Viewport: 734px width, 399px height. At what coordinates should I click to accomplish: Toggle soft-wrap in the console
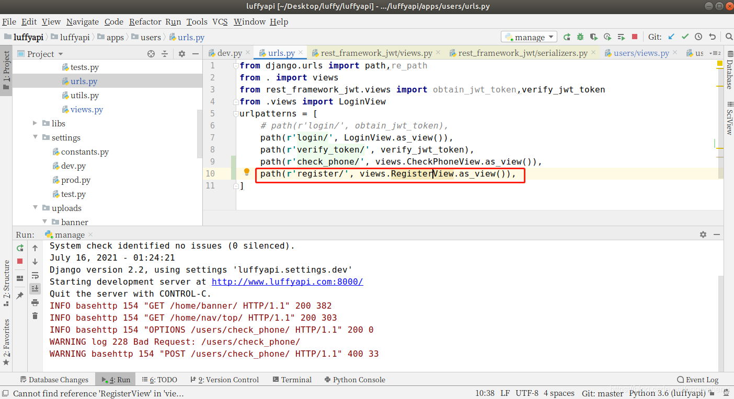35,275
